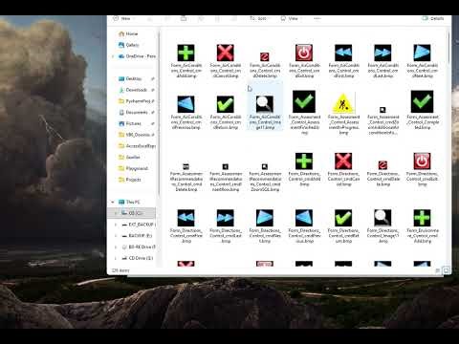Select EXT_BACKUP drive in sidebar

click(x=139, y=225)
